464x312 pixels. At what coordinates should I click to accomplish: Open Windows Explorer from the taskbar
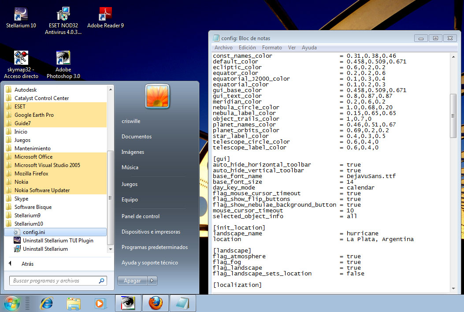click(x=74, y=304)
